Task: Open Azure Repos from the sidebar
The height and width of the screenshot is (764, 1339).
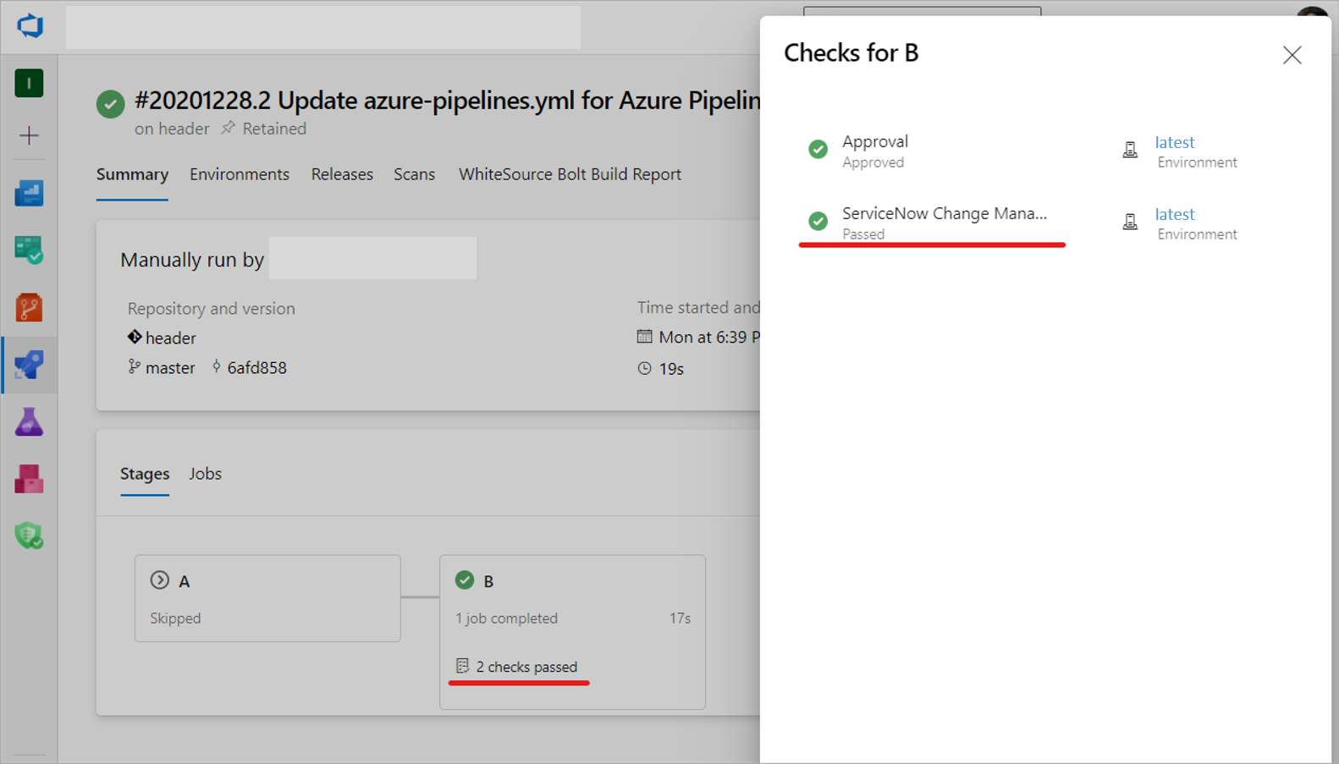Action: click(29, 307)
